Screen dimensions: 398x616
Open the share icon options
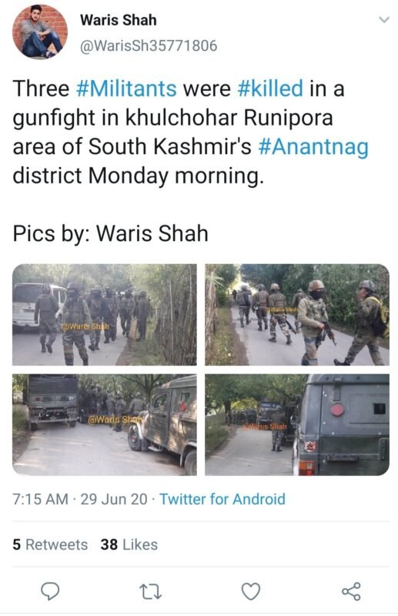pyautogui.click(x=351, y=591)
